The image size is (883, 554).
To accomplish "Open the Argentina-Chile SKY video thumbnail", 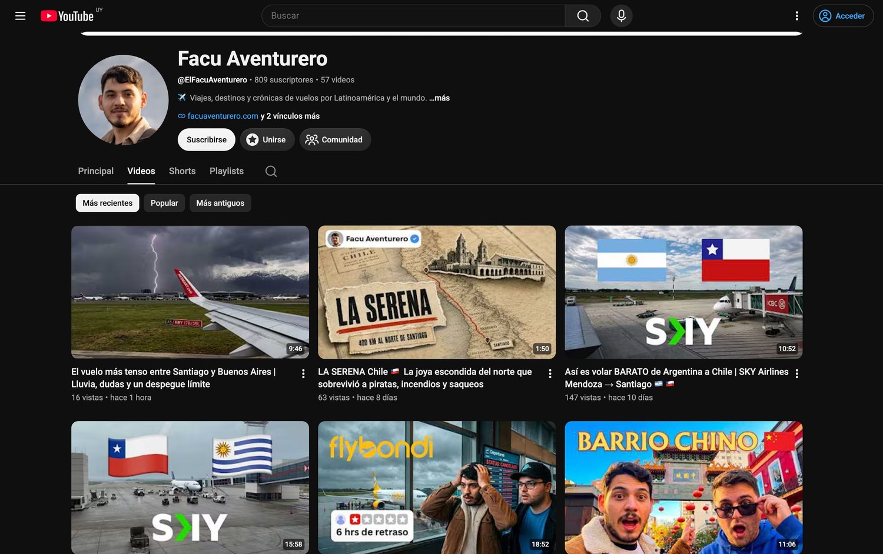I will pos(683,292).
